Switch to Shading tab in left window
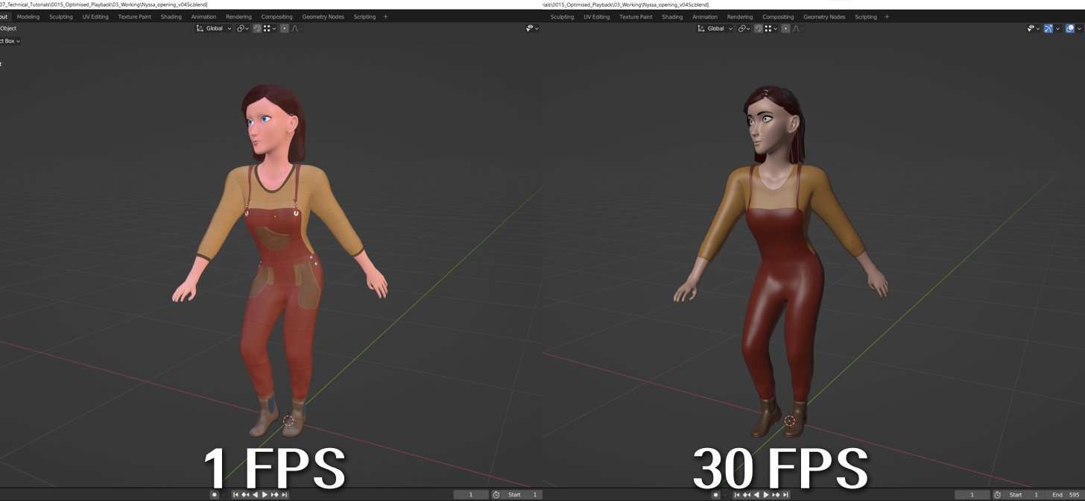The width and height of the screenshot is (1085, 501). [x=171, y=16]
